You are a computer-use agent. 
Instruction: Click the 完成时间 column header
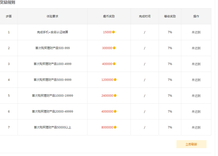(x=145, y=16)
